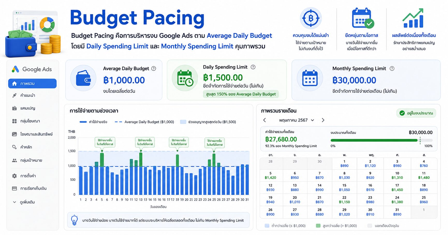Select calendar day 31 with ฿890

pos(397,212)
